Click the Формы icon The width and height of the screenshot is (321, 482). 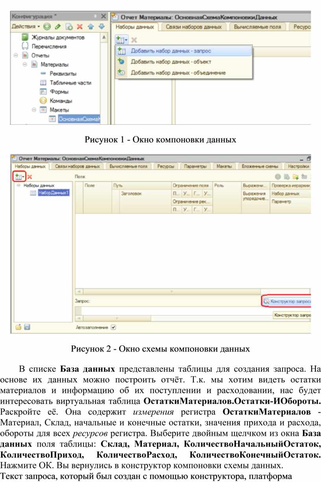(43, 92)
